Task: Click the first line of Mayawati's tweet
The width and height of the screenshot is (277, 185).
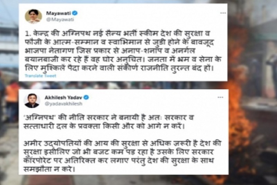Action: coord(117,34)
